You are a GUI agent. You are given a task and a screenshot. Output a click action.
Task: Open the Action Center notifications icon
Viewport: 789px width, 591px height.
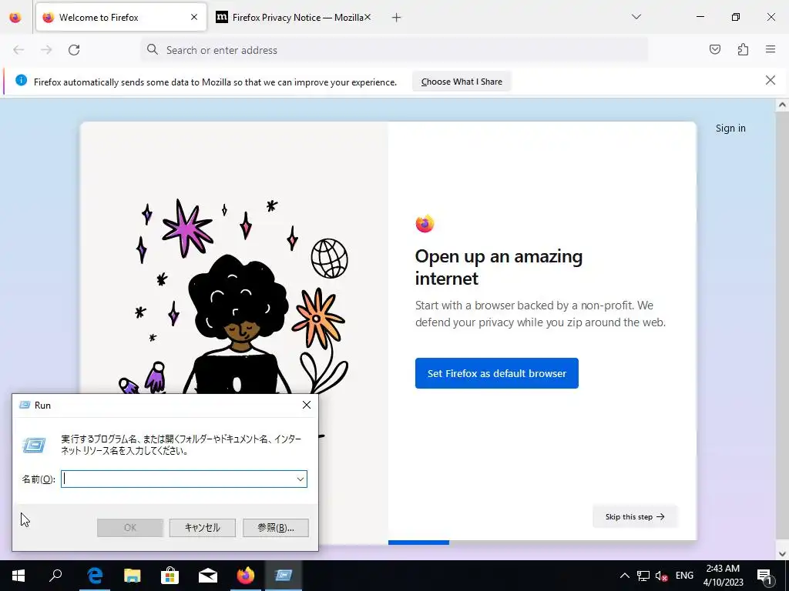point(765,576)
